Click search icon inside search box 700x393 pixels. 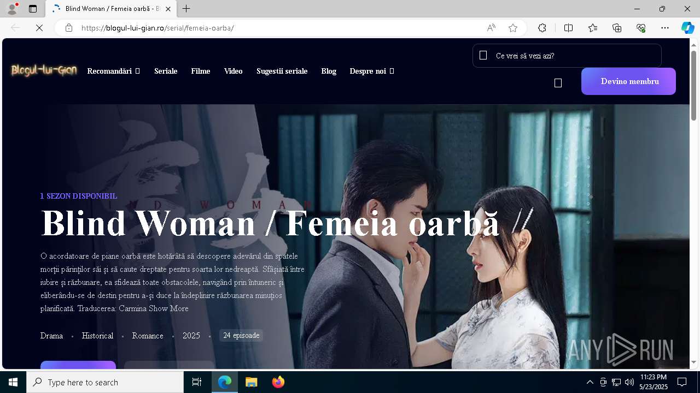(x=483, y=55)
